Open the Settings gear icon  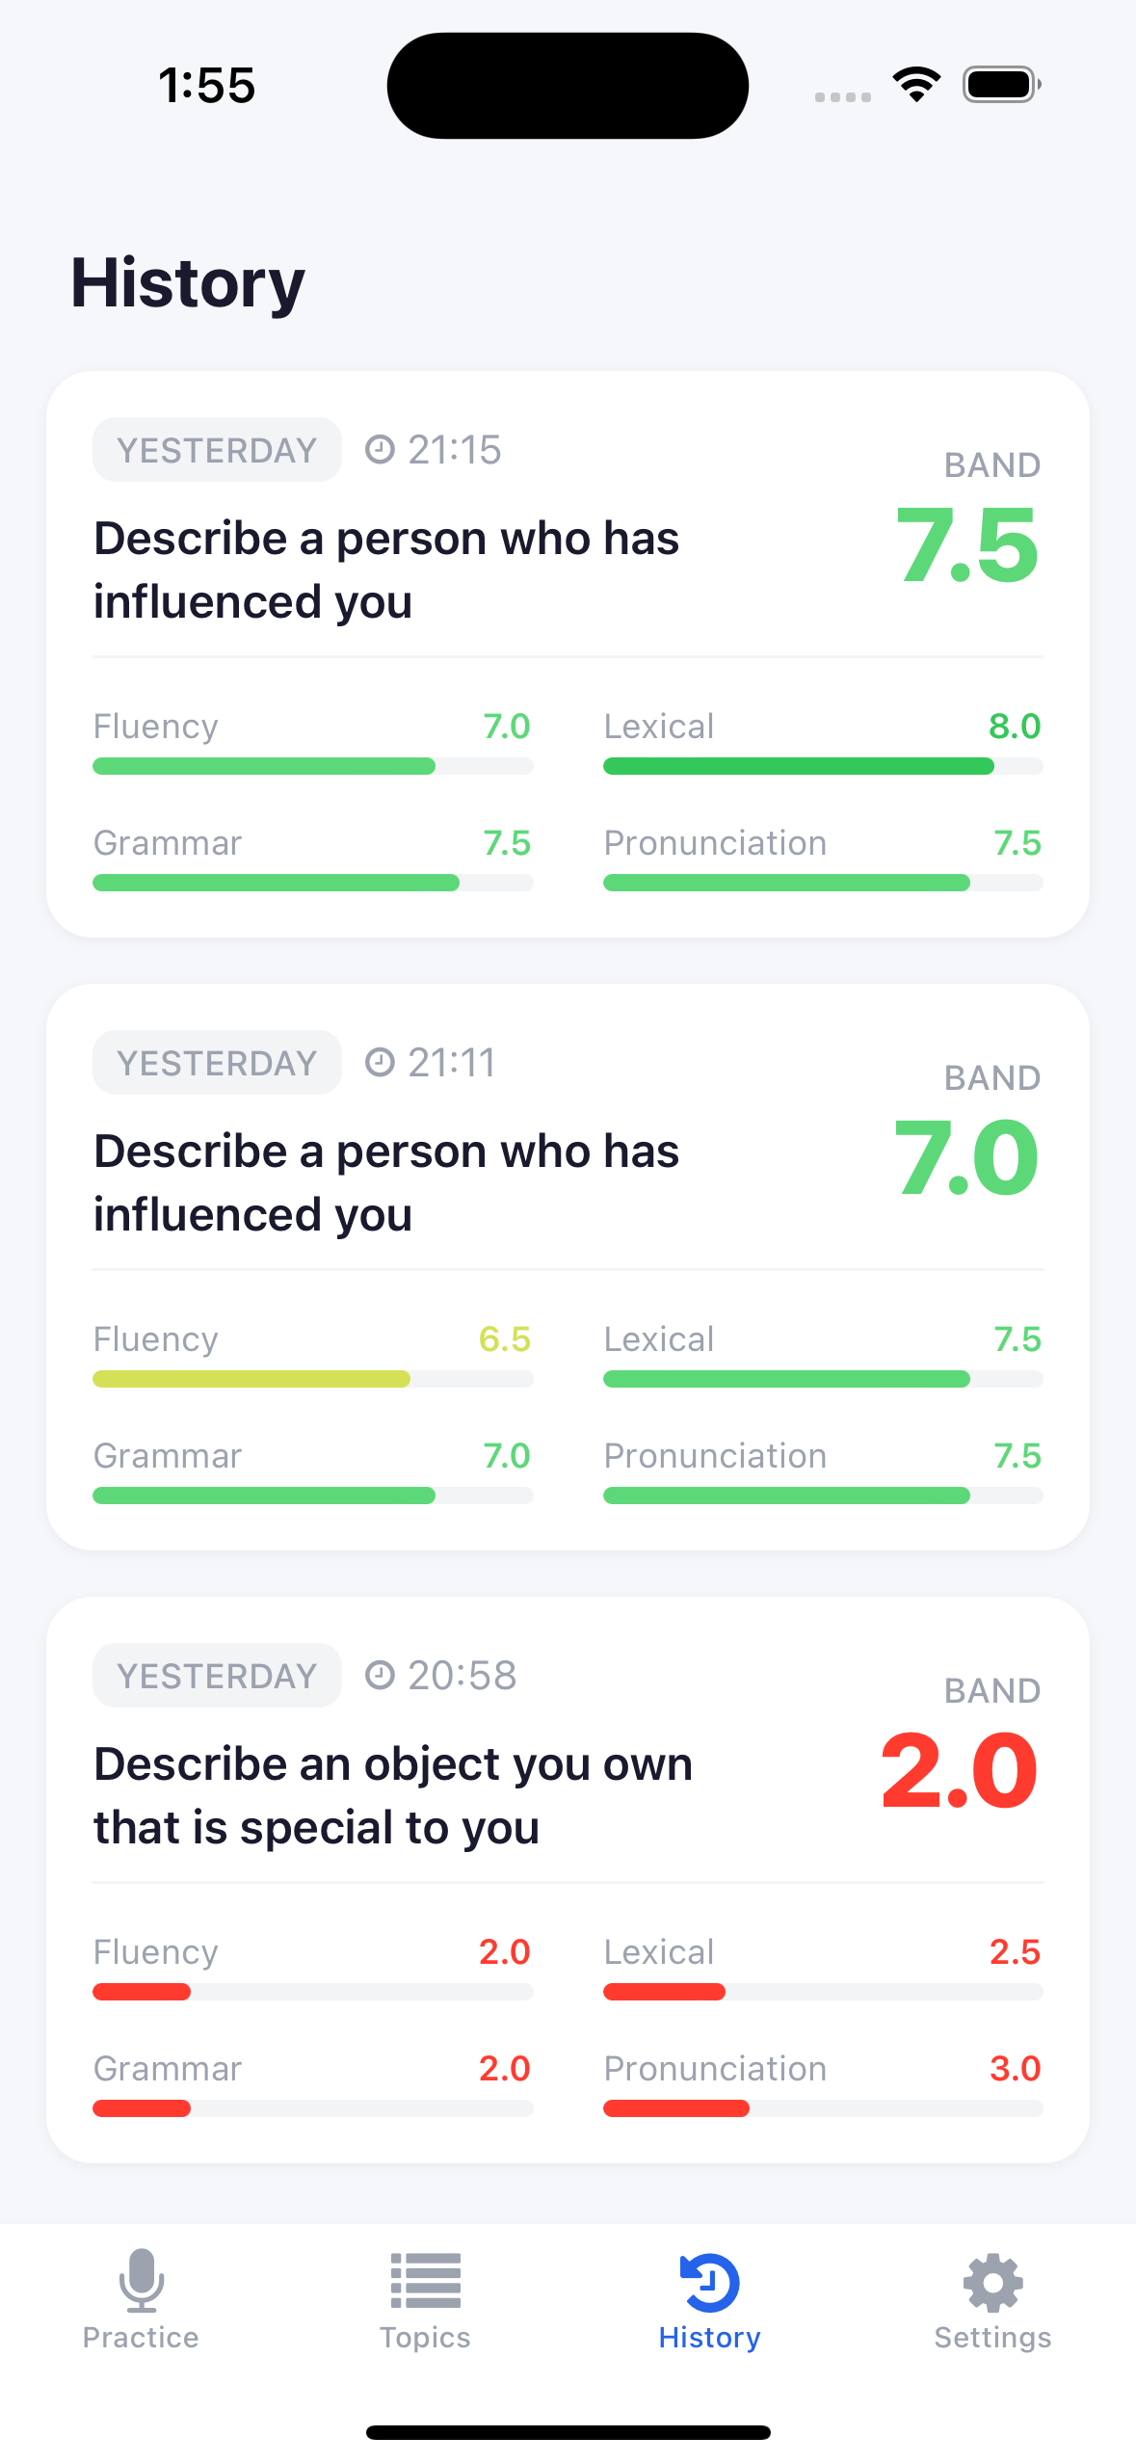click(x=991, y=2282)
